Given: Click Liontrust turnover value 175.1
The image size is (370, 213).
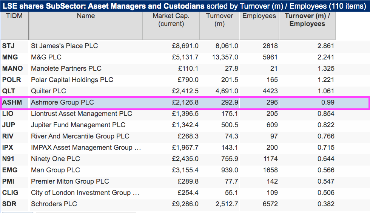Looking at the screenshot, I should (230, 114).
